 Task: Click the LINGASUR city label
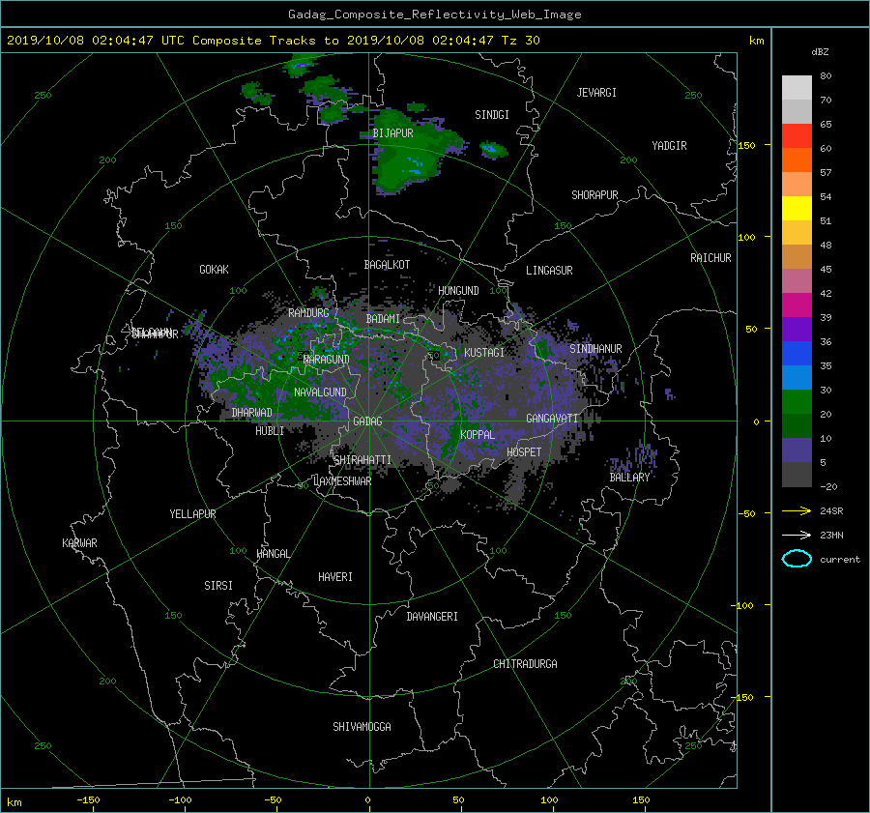click(549, 271)
